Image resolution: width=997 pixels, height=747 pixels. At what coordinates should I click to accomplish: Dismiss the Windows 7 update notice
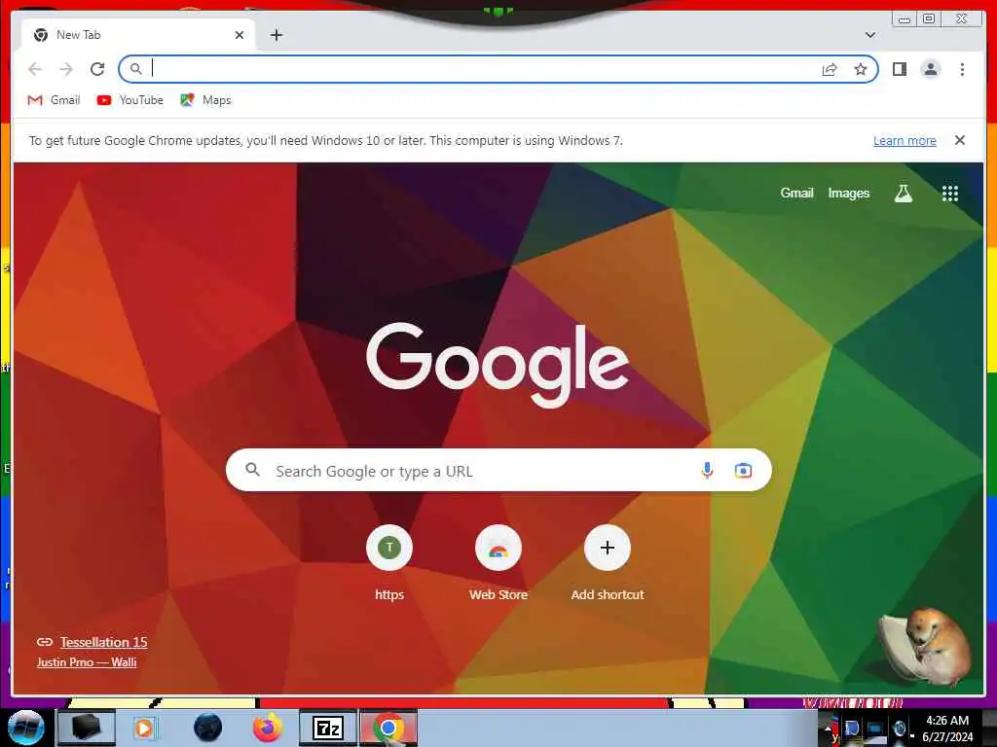point(959,140)
